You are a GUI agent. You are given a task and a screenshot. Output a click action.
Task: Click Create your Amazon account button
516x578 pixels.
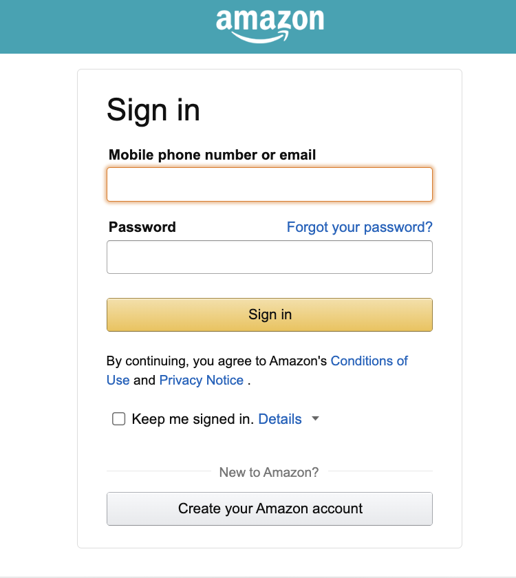point(270,509)
